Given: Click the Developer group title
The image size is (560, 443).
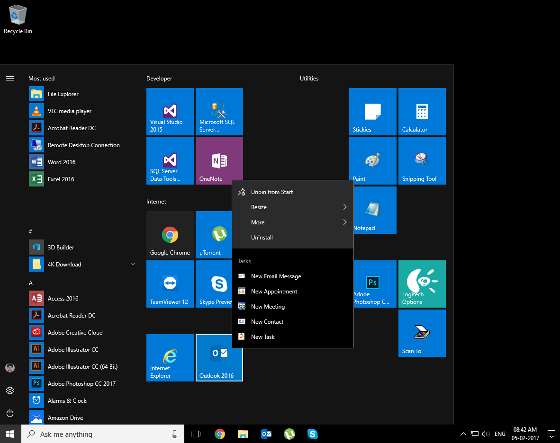Looking at the screenshot, I should (159, 79).
